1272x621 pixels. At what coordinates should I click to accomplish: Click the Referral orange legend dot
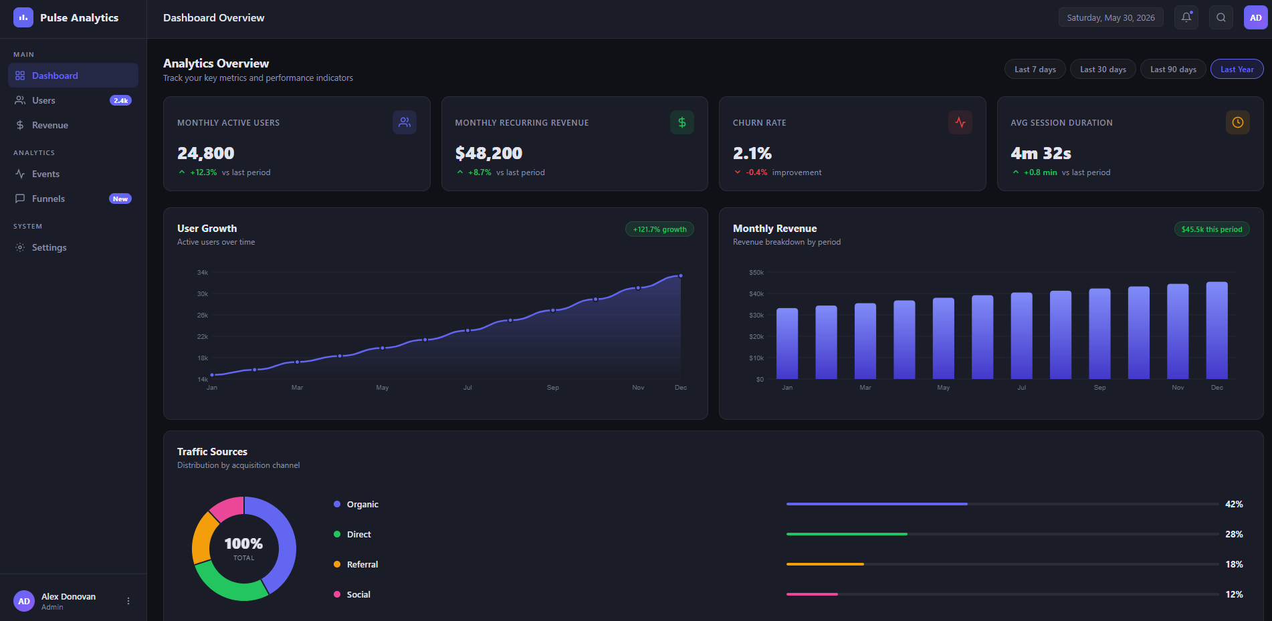337,564
